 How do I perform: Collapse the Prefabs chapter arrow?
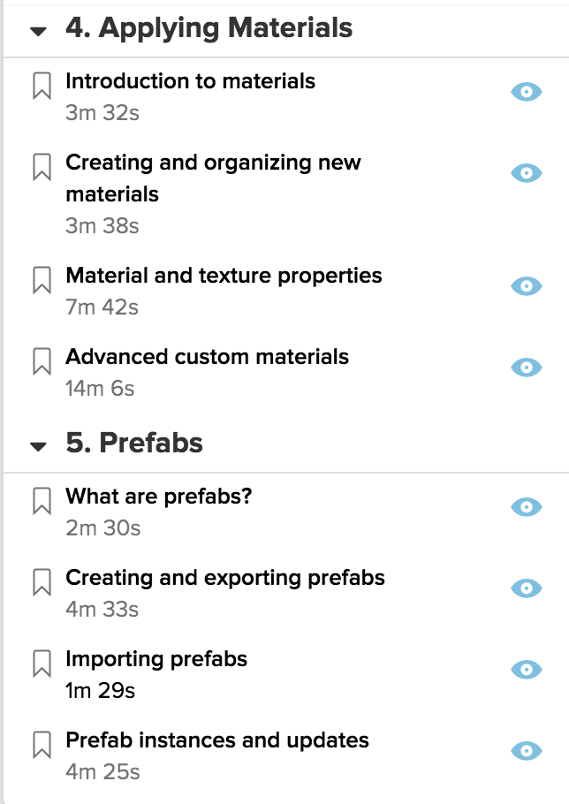point(39,446)
